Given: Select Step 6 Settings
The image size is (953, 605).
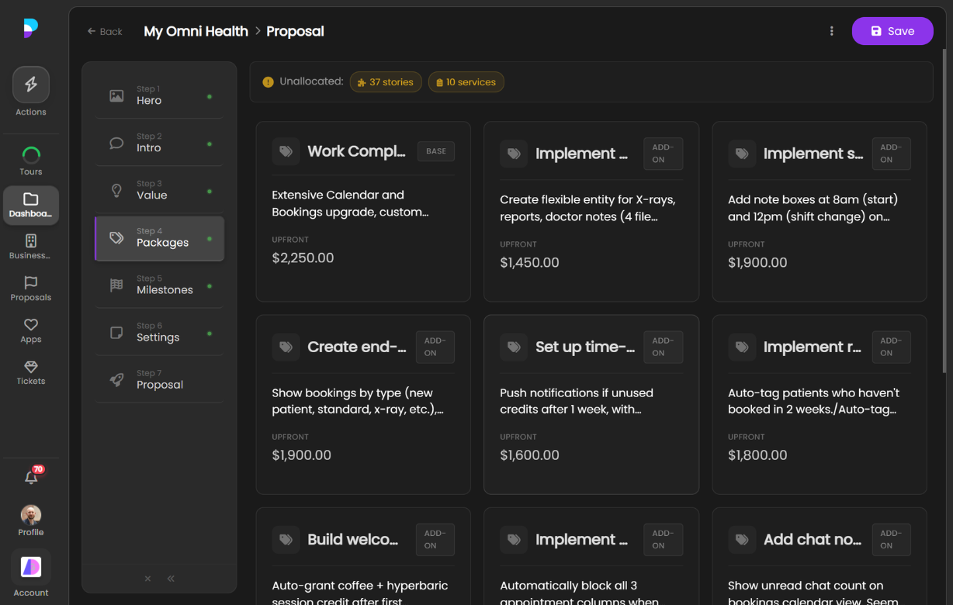Looking at the screenshot, I should (159, 332).
